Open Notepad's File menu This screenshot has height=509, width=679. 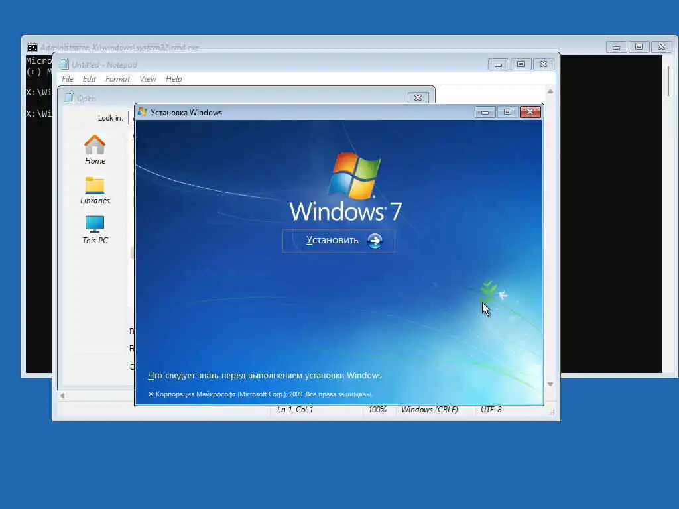point(68,79)
